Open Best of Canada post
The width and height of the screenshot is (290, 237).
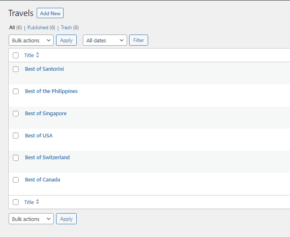click(x=42, y=180)
